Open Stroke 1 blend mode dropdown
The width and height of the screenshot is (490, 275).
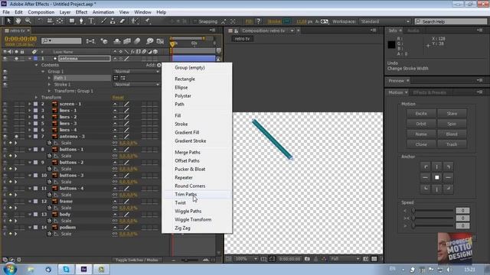point(136,85)
